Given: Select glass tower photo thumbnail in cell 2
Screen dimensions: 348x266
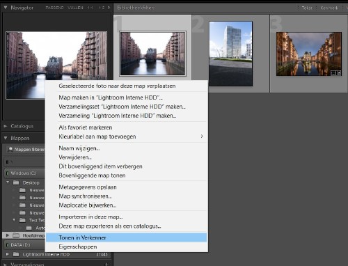Looking at the screenshot, I should pyautogui.click(x=230, y=54).
